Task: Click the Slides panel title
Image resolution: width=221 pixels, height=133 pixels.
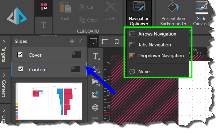Action: pyautogui.click(x=21, y=41)
